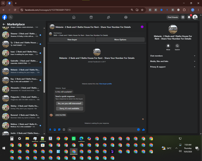Open the purple conversation info icon

pos(142,27)
